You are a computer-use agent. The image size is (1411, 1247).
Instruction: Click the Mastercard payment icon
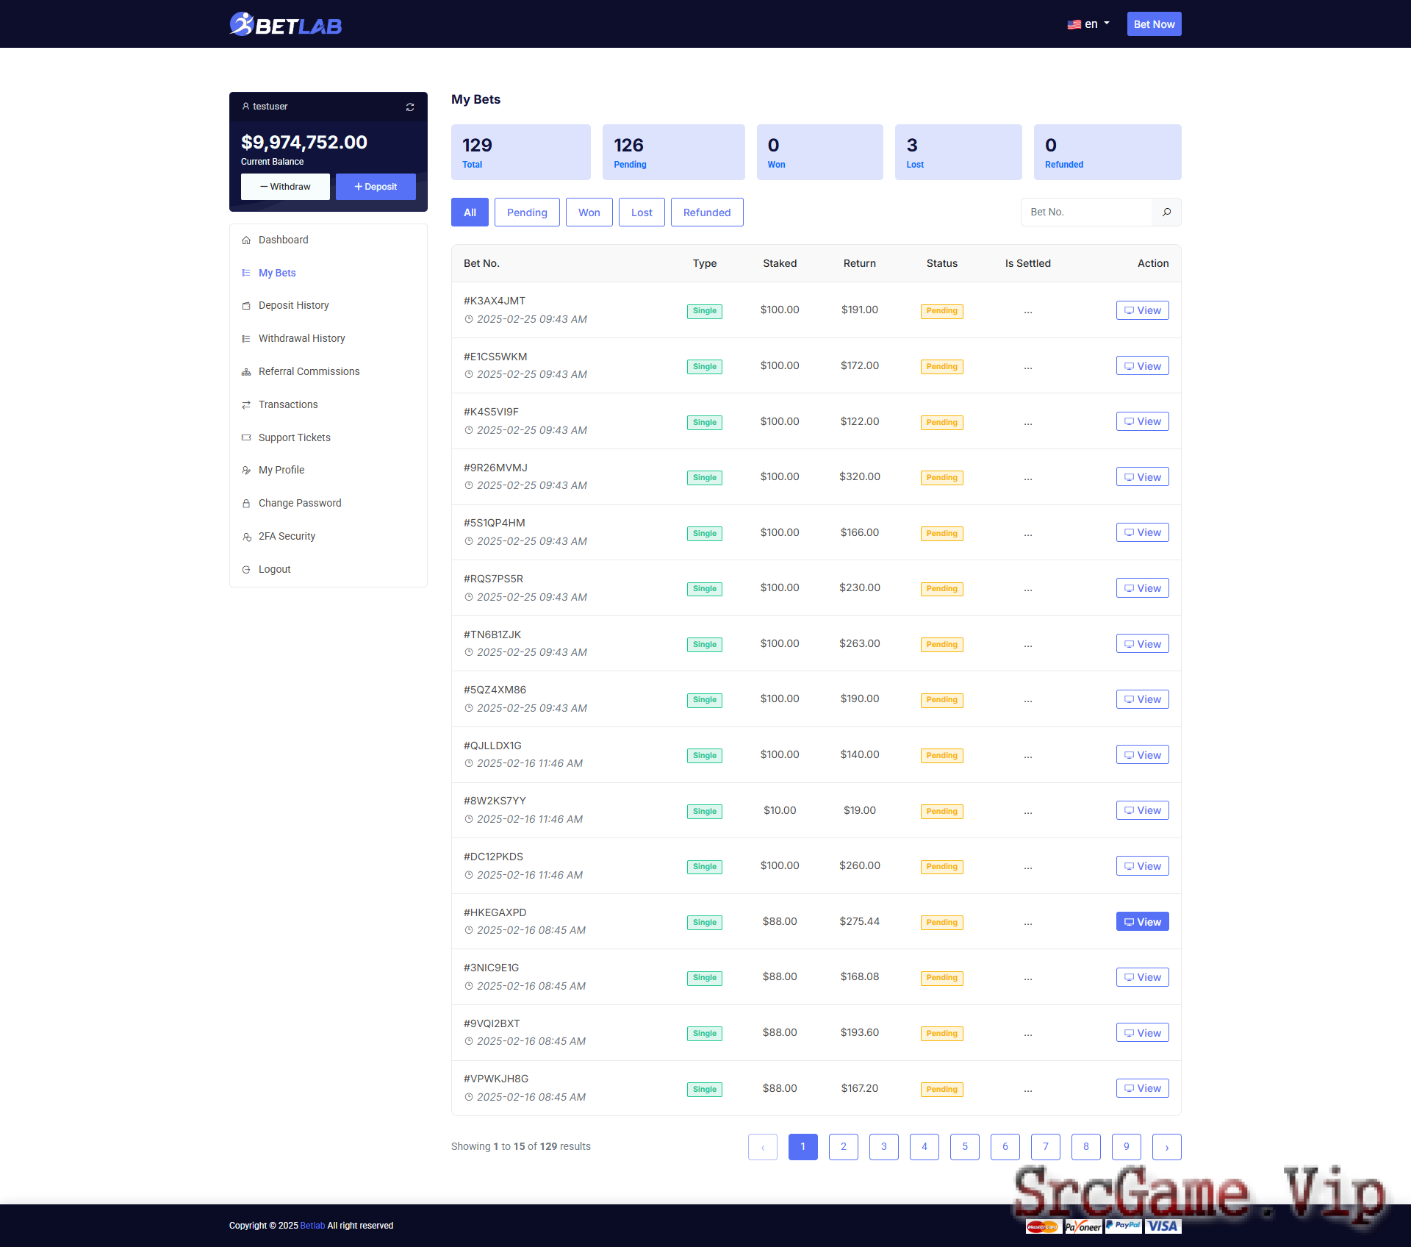(x=1043, y=1226)
